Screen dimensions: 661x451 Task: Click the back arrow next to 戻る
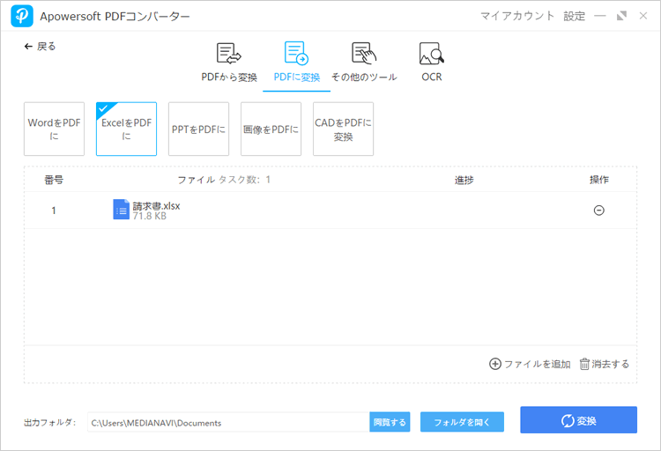tap(28, 47)
